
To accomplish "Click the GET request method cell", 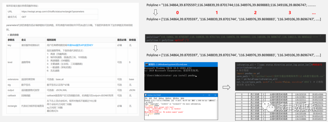I will click(x=59, y=17).
